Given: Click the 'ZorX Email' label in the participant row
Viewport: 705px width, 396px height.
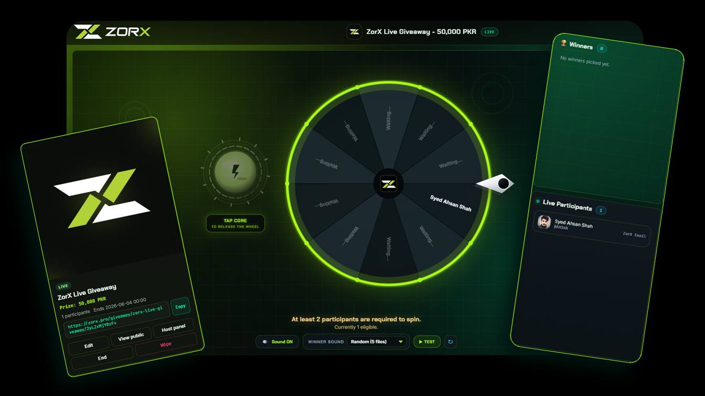Looking at the screenshot, I should (x=634, y=235).
